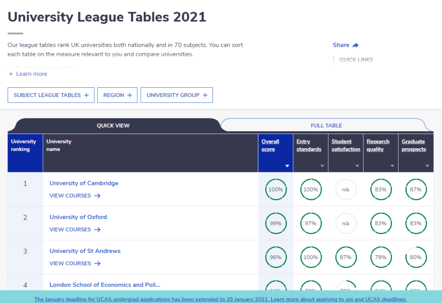This screenshot has height=303, width=442.
Task: Sort table by Overall score column
Action: tap(271, 145)
